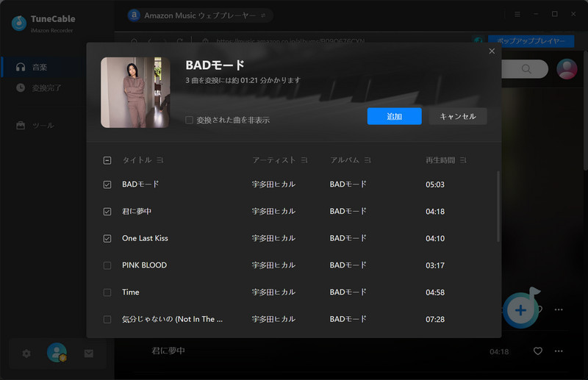The image size is (588, 380).
Task: Click the Time song title
Action: point(131,293)
